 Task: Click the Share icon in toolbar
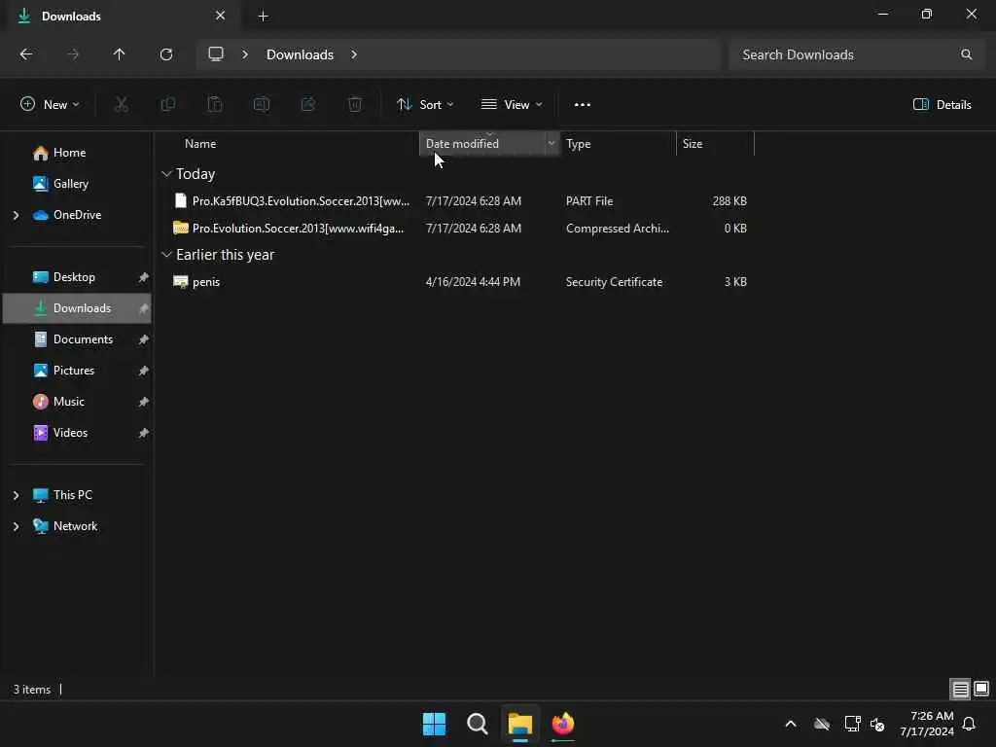point(308,104)
